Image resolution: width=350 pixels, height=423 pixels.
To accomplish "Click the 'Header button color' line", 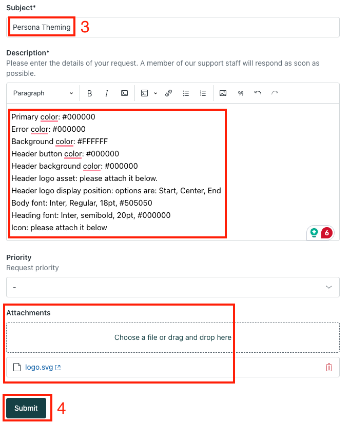I will pyautogui.click(x=65, y=154).
